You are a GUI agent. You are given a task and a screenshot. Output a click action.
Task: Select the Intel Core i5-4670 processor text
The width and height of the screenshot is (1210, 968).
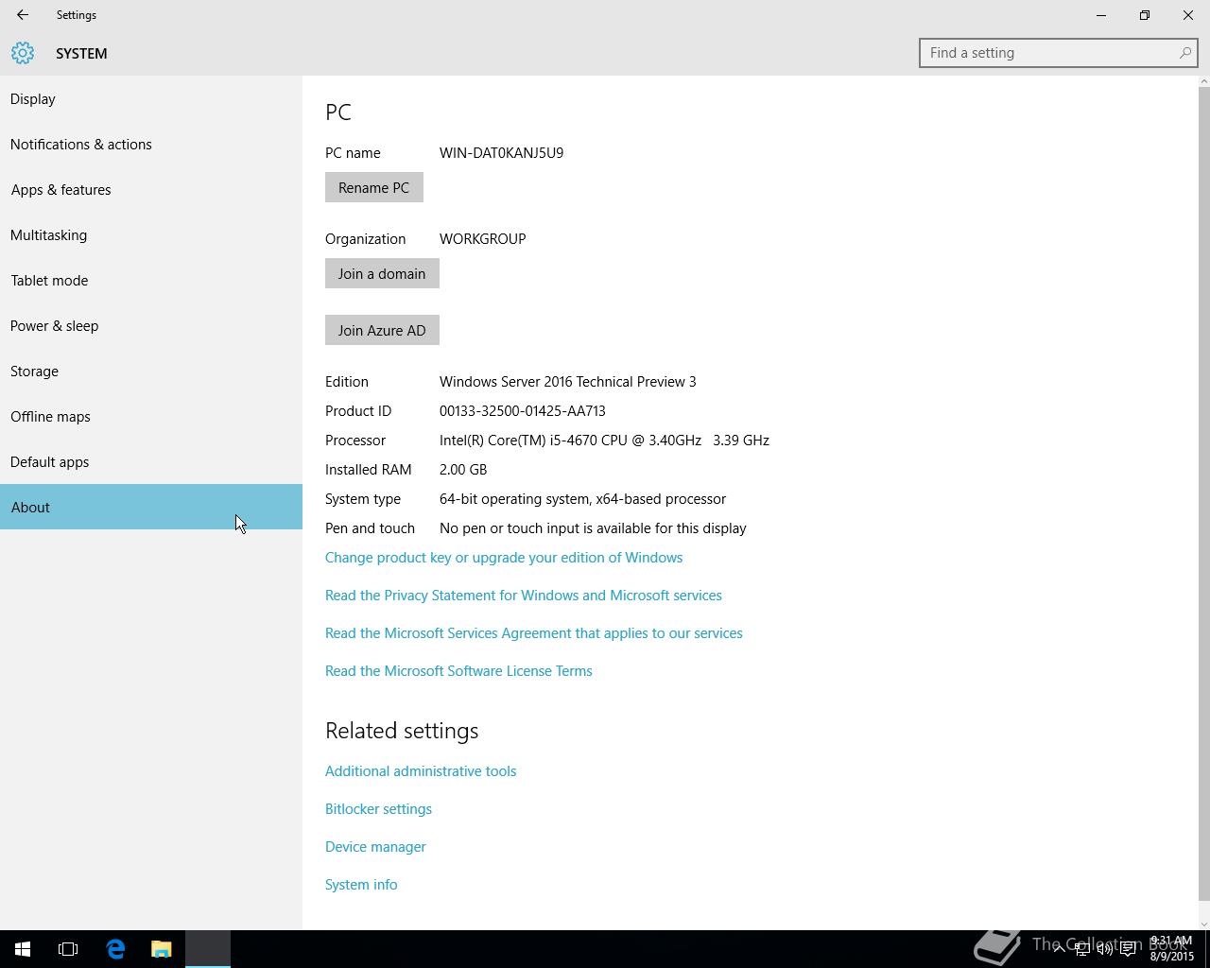[604, 441]
